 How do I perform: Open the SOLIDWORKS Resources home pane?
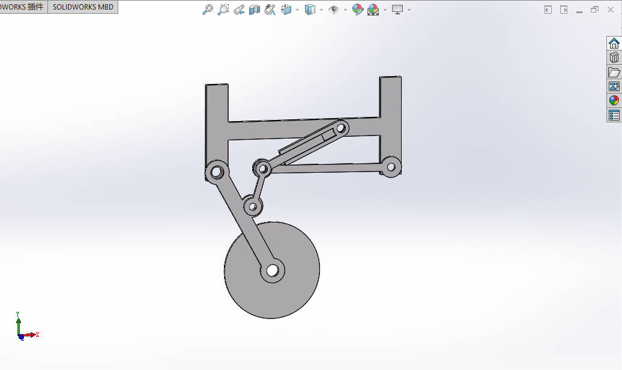614,43
